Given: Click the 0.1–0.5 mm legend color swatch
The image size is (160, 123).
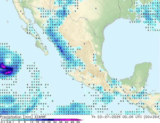Looking at the screenshot, I should (4, 120).
